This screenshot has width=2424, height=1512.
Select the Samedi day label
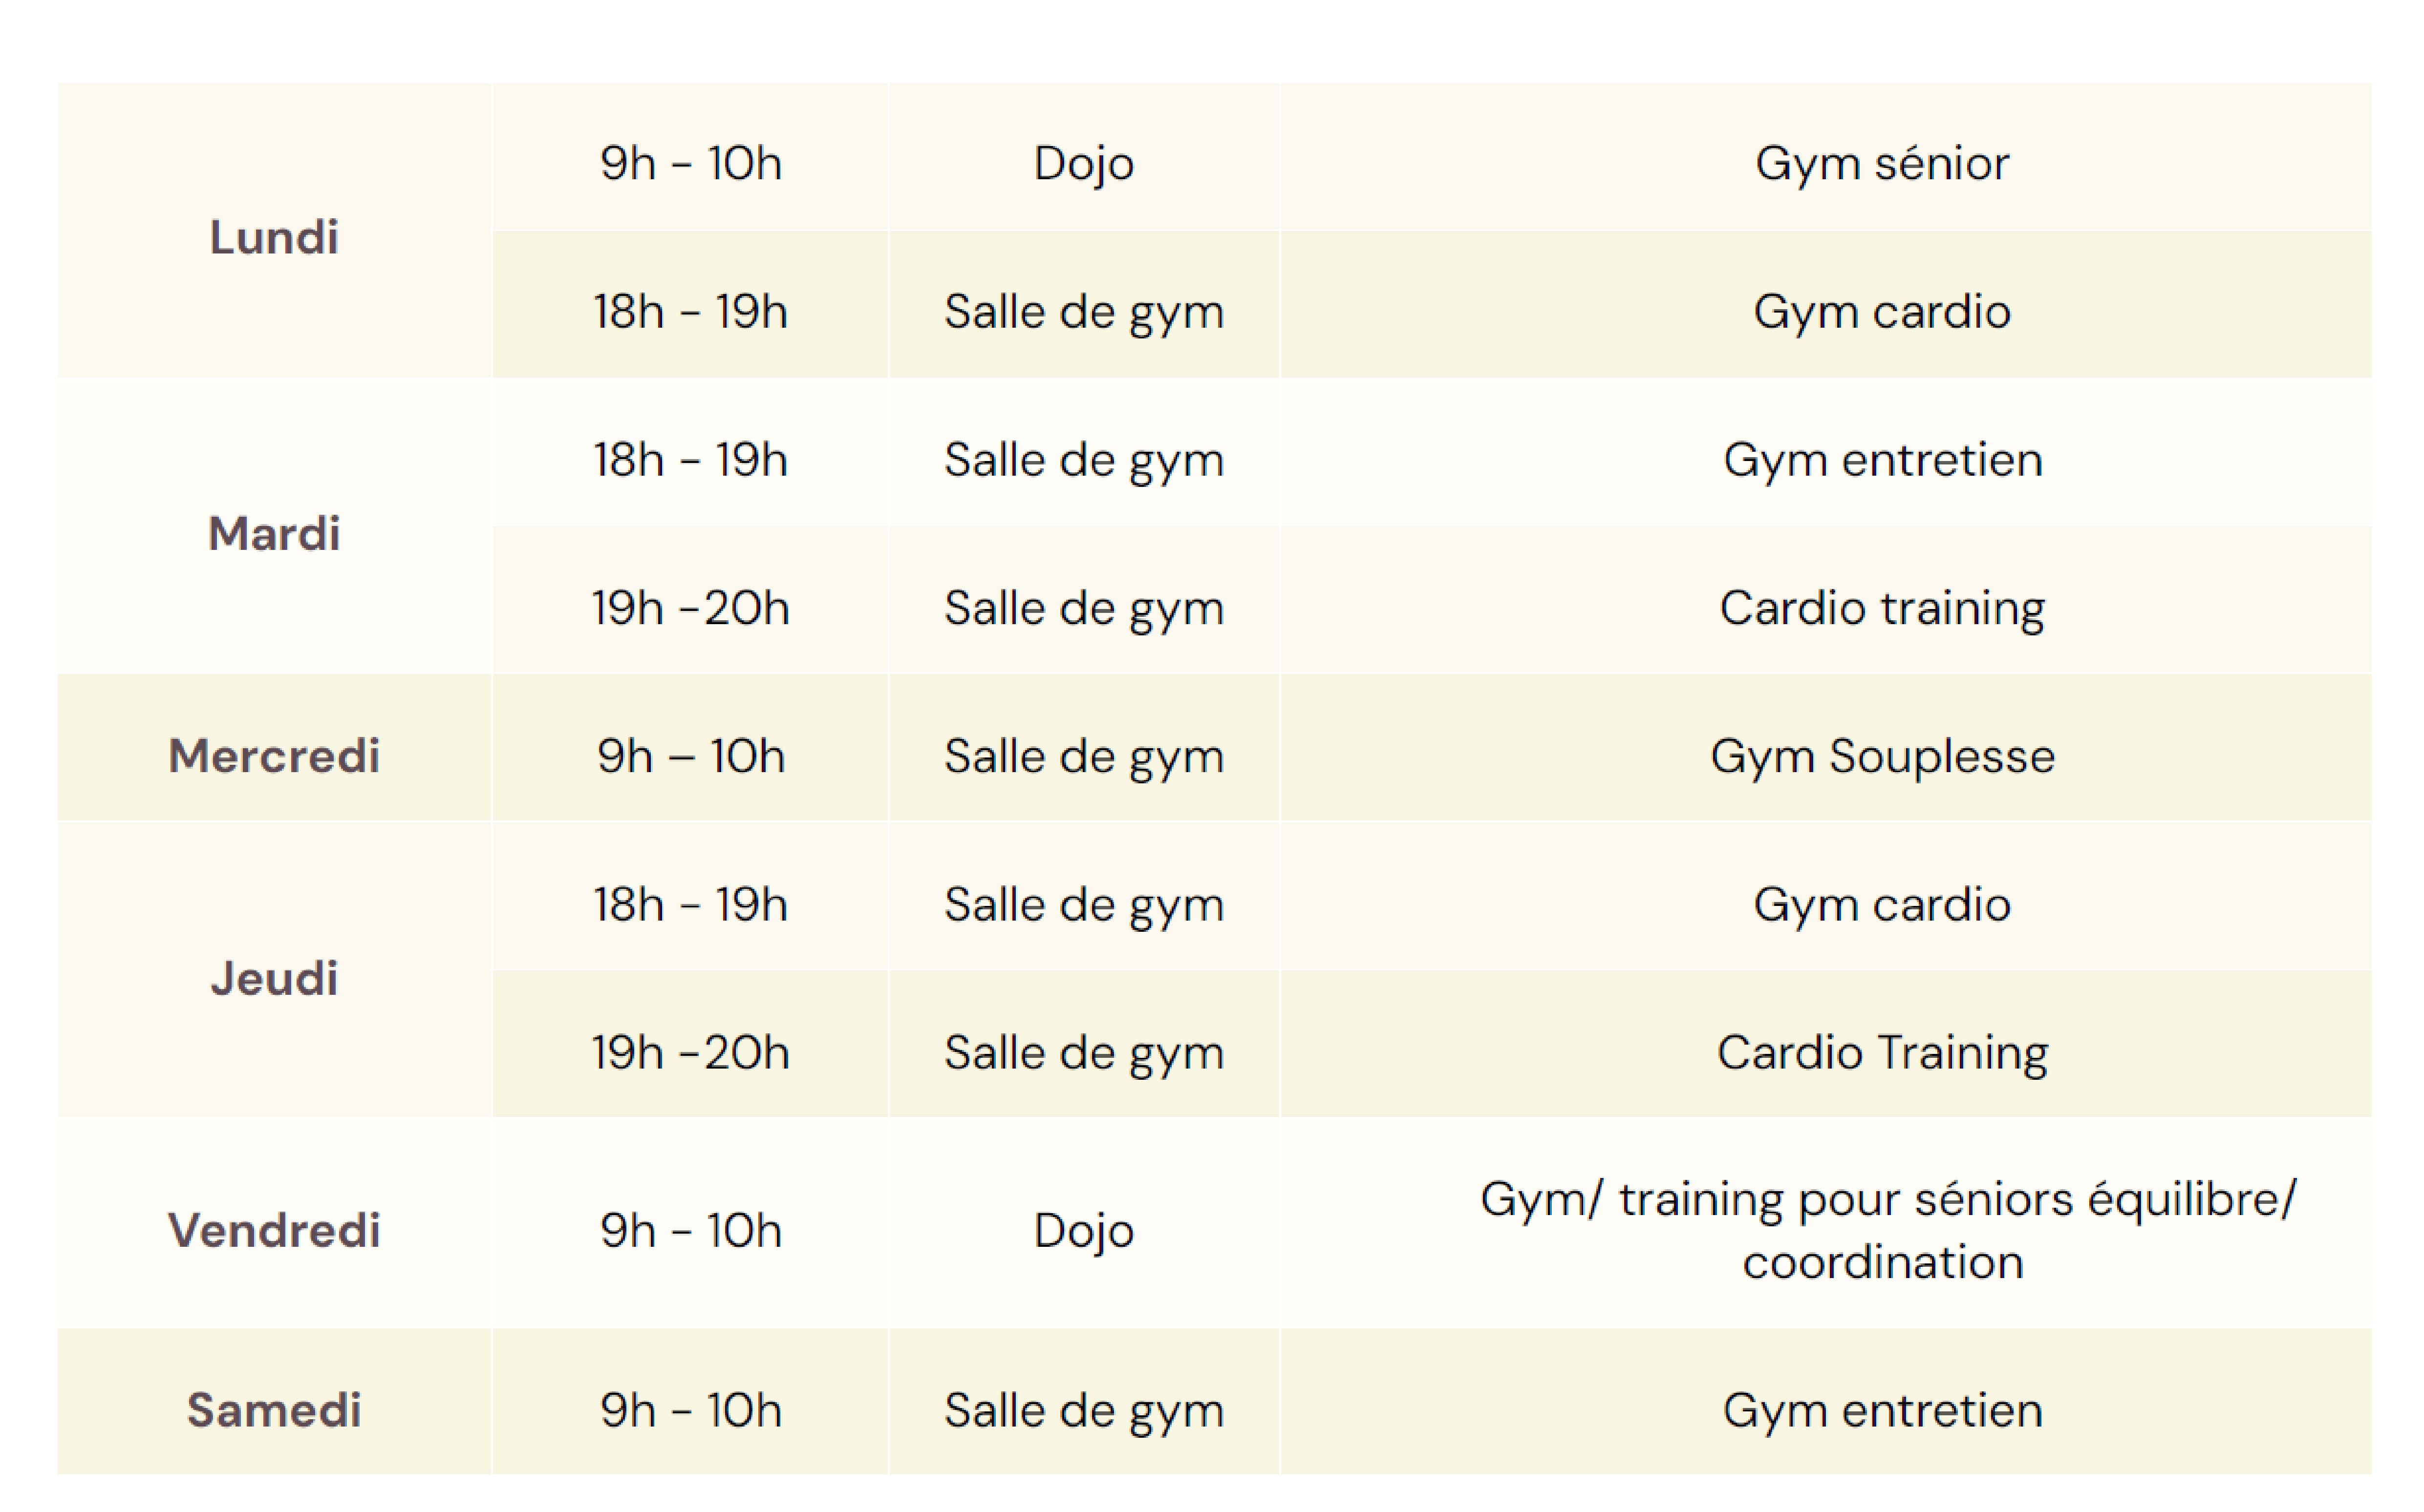274,1409
